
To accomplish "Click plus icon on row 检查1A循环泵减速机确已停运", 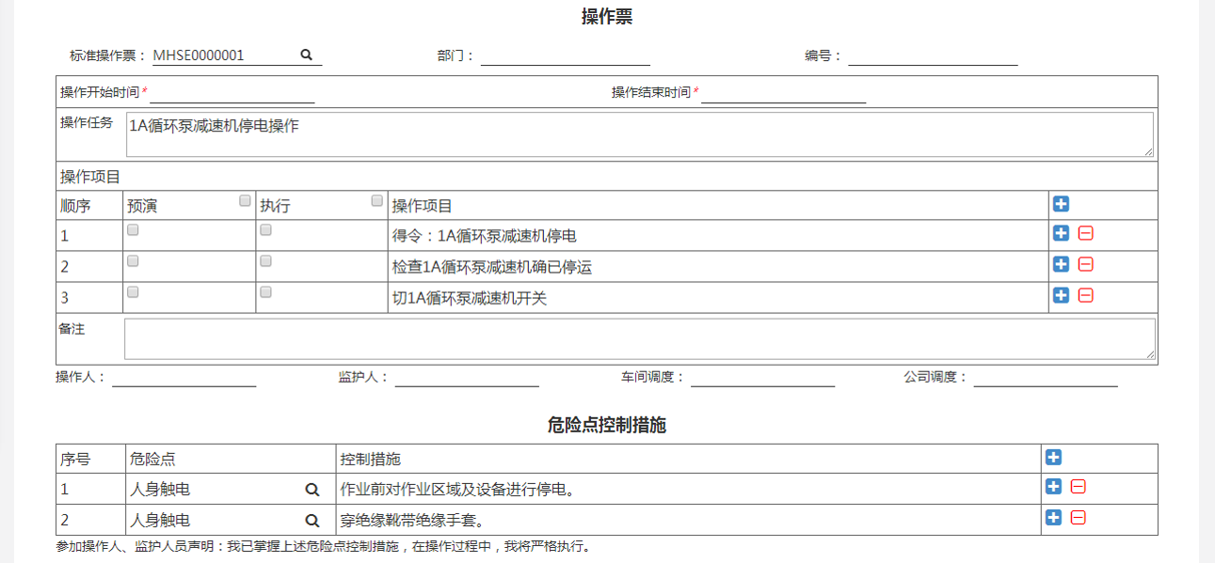I will (1061, 265).
